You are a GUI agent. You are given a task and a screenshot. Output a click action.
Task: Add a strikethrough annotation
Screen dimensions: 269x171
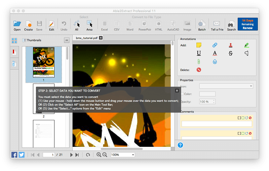(x=231, y=53)
